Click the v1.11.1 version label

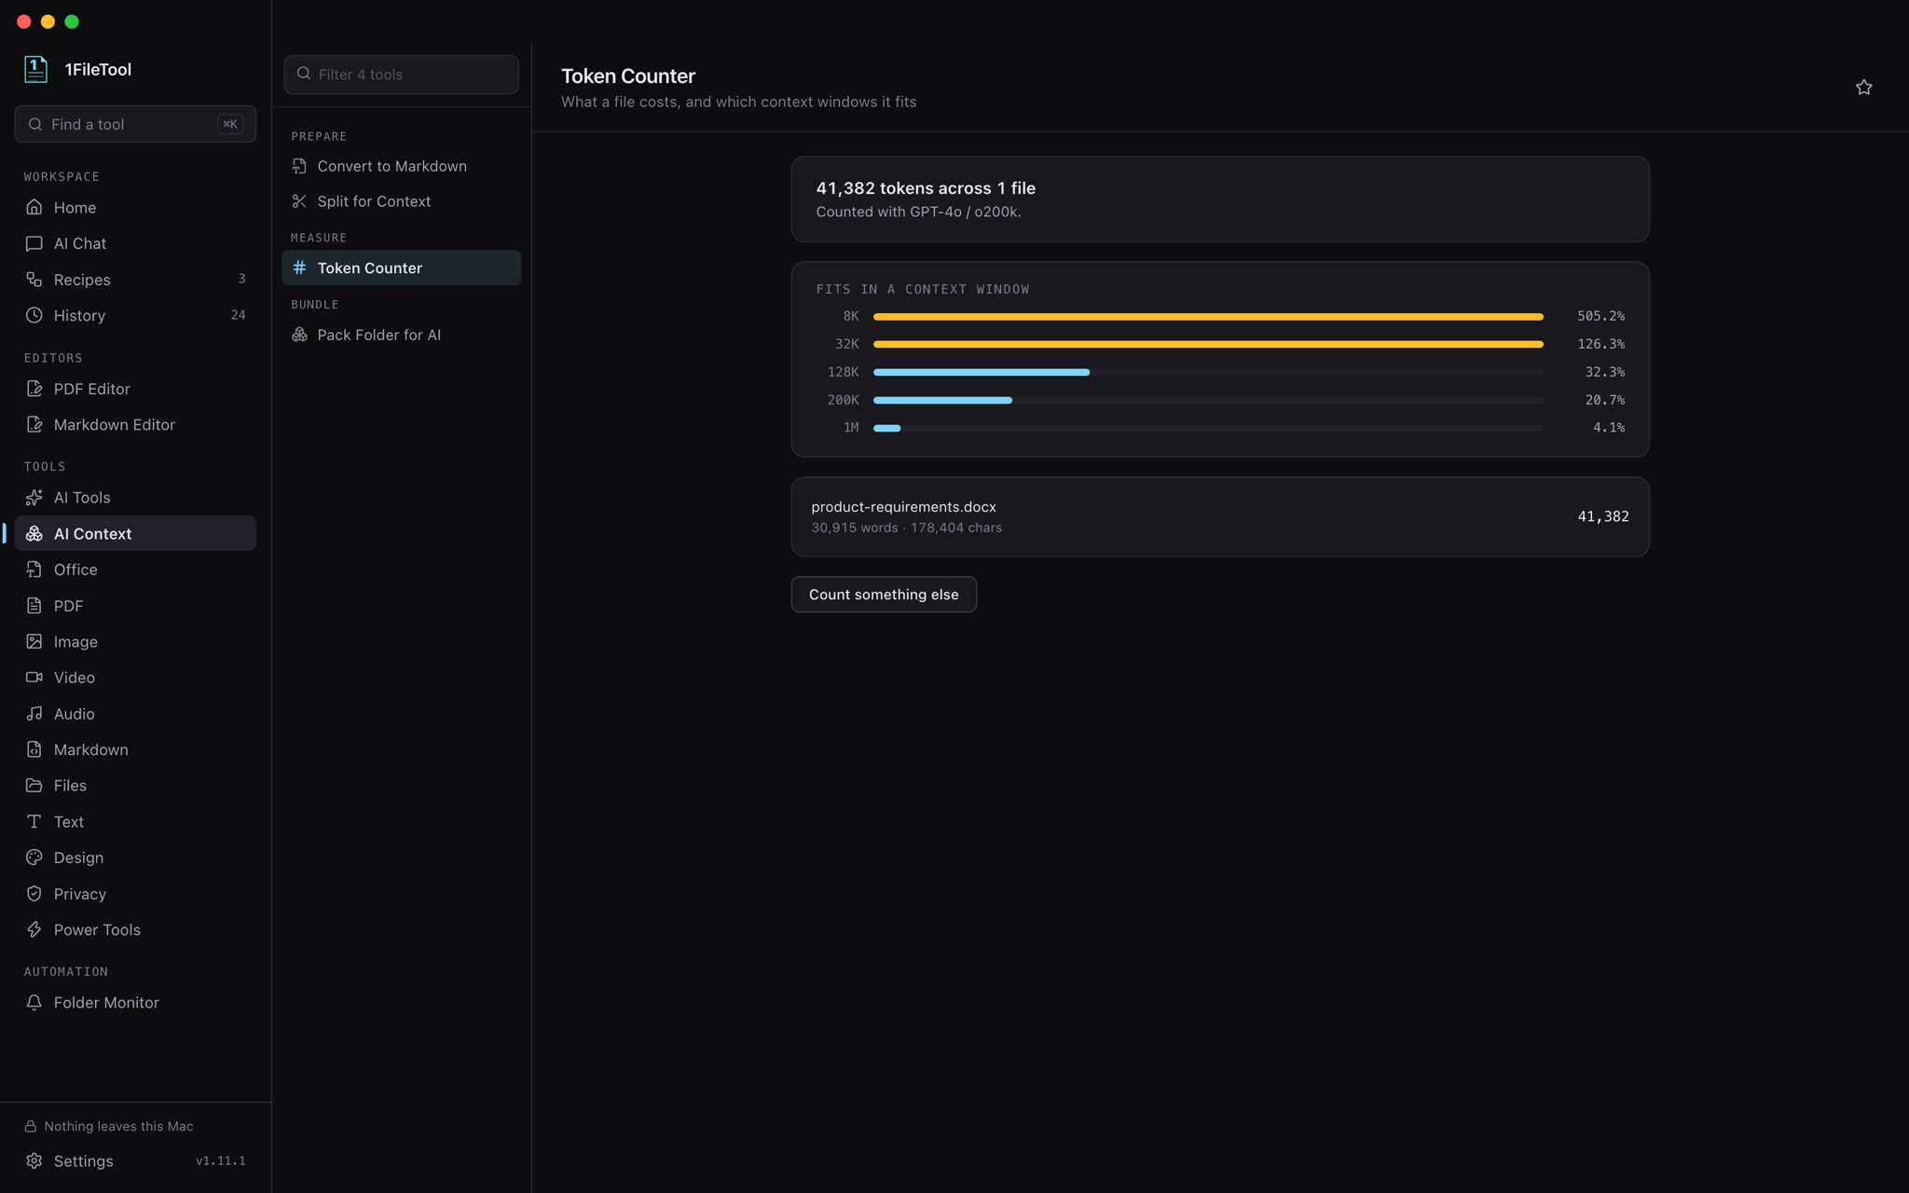coord(221,1160)
